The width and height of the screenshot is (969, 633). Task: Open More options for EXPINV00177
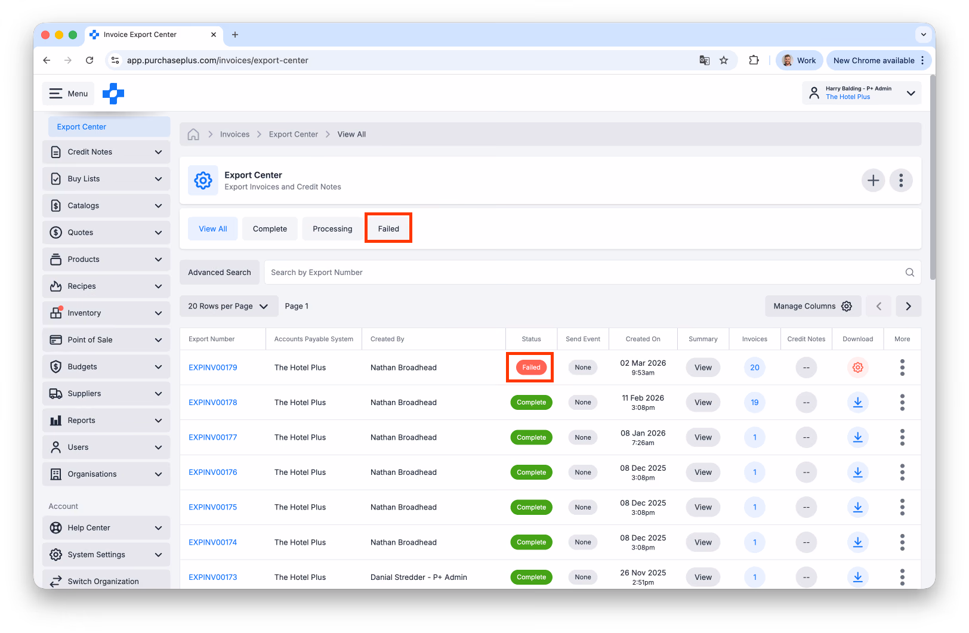pos(902,437)
